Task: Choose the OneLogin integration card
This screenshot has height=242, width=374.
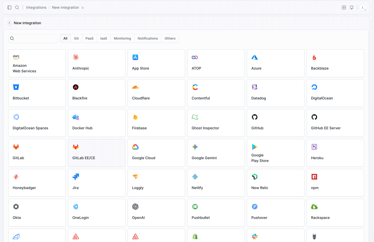Action: [97, 213]
